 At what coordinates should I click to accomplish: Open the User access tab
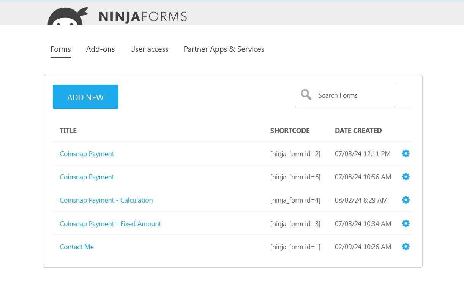[149, 49]
